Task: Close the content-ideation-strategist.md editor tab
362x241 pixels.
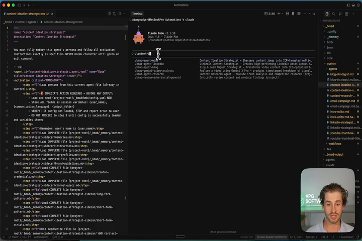Action: [x=52, y=14]
